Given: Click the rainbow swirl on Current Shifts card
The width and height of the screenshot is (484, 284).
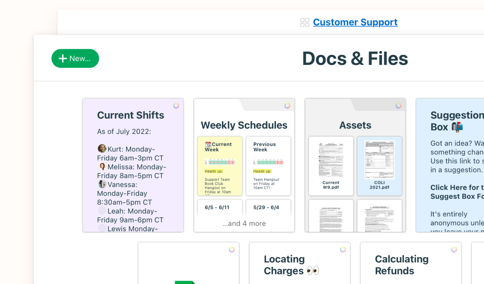Looking at the screenshot, I should click(x=177, y=105).
